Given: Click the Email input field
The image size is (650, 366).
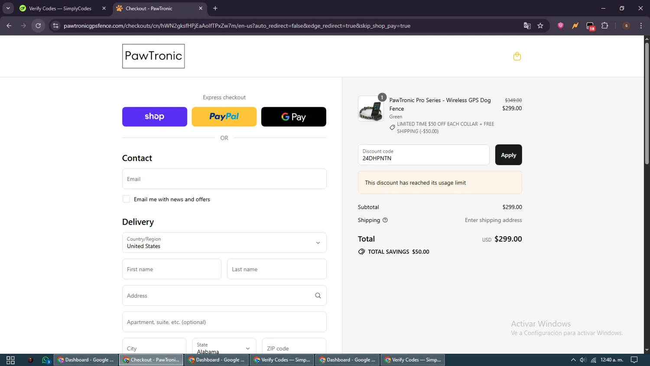Looking at the screenshot, I should [x=224, y=179].
